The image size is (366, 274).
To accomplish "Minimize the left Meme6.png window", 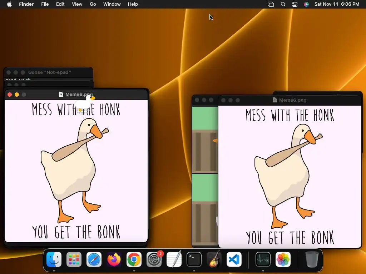I will coord(17,94).
